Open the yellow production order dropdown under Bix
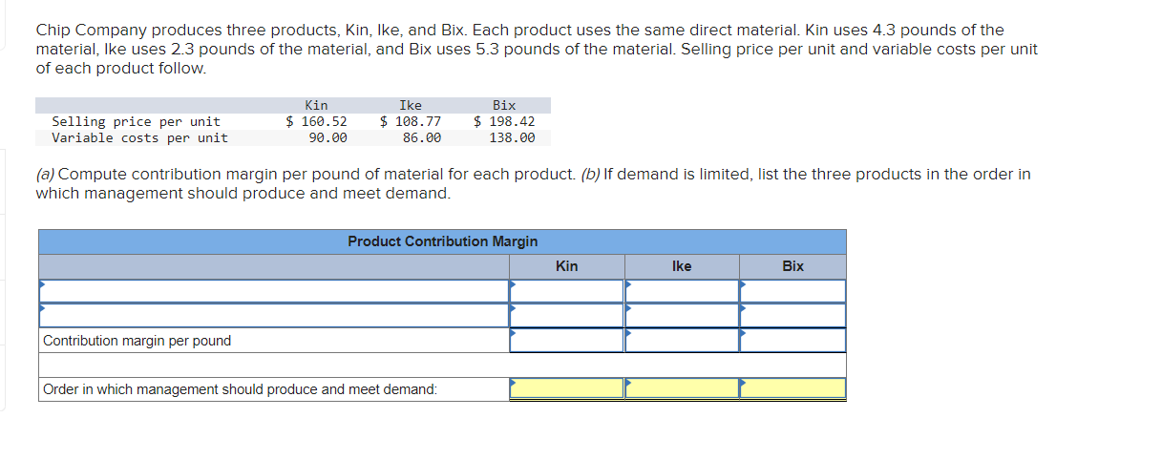 792,388
